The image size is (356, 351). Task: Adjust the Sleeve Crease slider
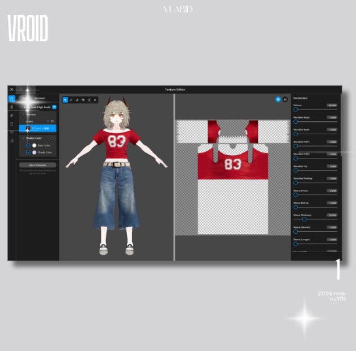coord(315,195)
